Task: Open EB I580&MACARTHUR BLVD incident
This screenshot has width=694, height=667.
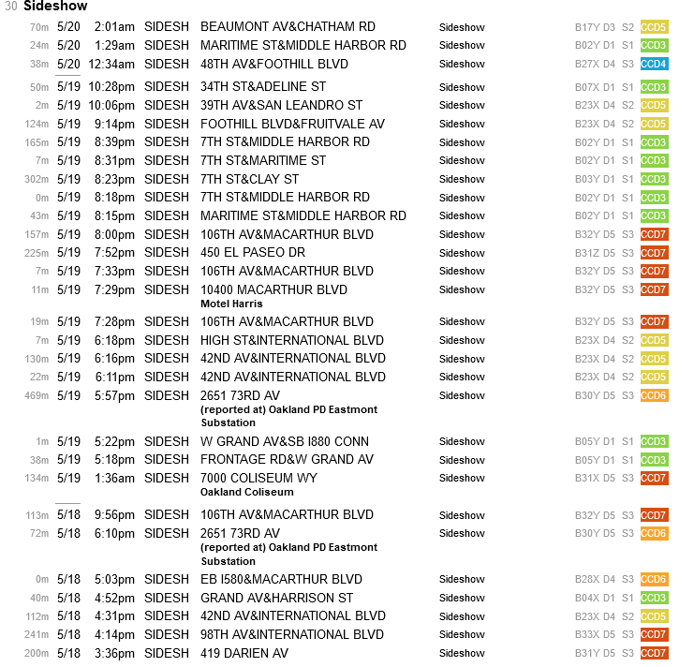Action: [x=281, y=579]
